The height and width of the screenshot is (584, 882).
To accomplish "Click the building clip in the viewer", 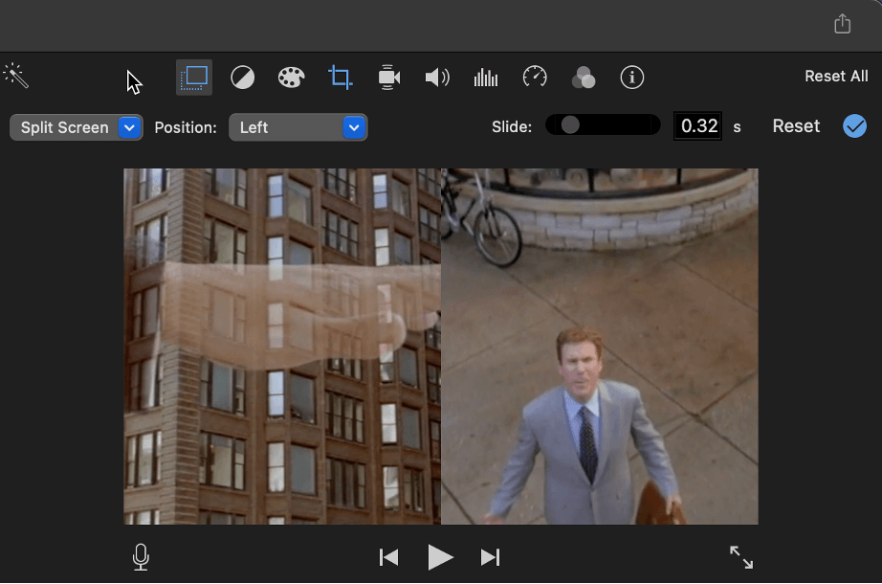I will tap(282, 347).
